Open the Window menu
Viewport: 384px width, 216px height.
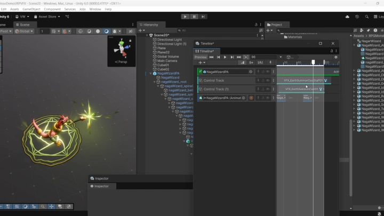95,9
